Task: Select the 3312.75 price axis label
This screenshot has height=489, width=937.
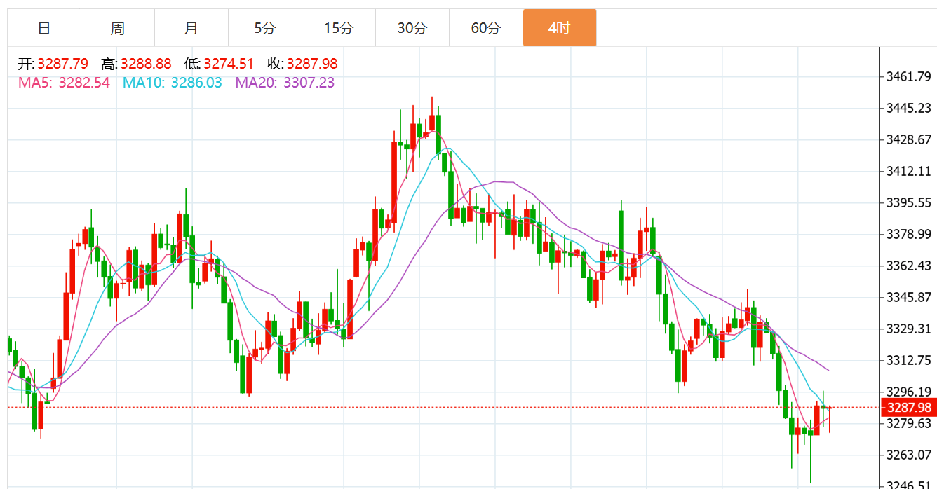Action: pos(908,360)
